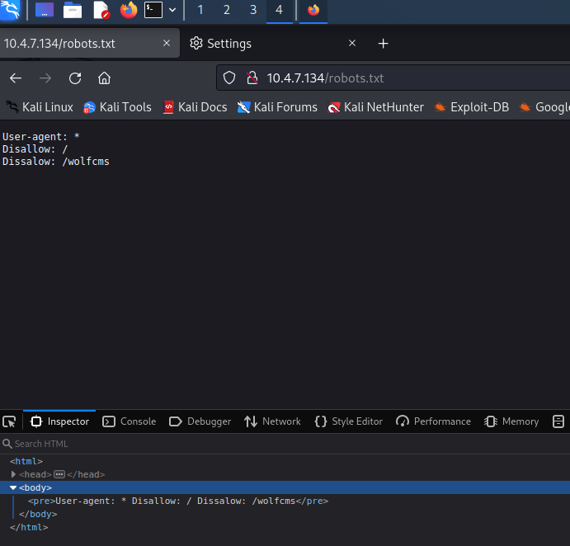This screenshot has width=570, height=546.
Task: Activate the element picker tool
Action: tap(9, 421)
